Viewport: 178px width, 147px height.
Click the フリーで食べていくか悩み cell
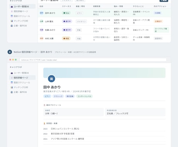101,30
